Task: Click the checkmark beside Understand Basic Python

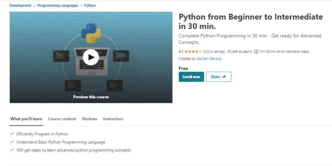Action: point(12,142)
